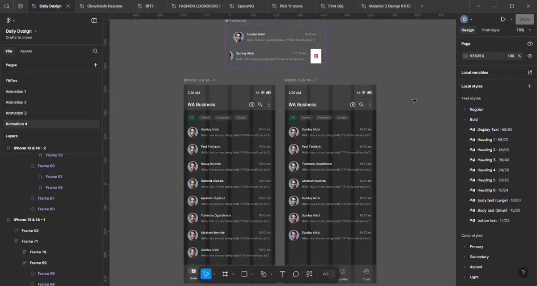The image size is (537, 286).
Task: Collapse the Bold text styles group
Action: 464,120
